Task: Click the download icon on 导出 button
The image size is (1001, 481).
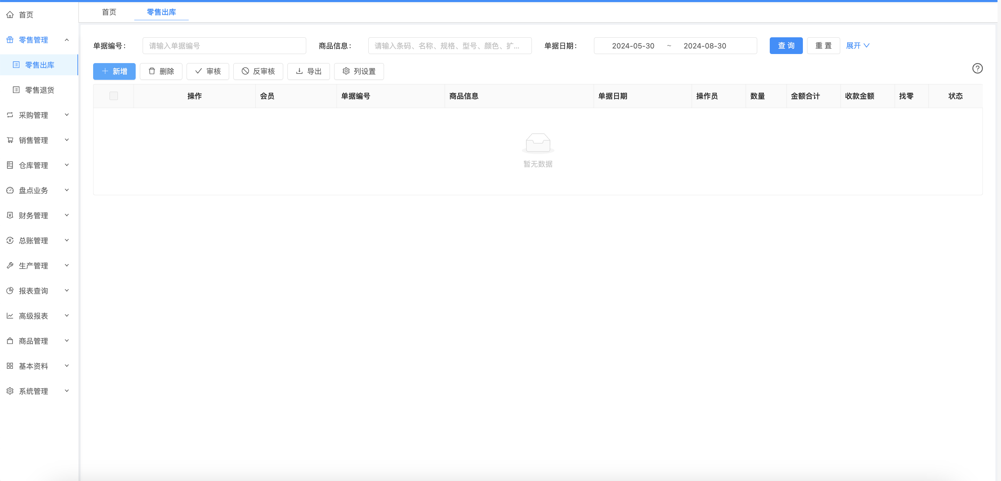Action: click(299, 71)
